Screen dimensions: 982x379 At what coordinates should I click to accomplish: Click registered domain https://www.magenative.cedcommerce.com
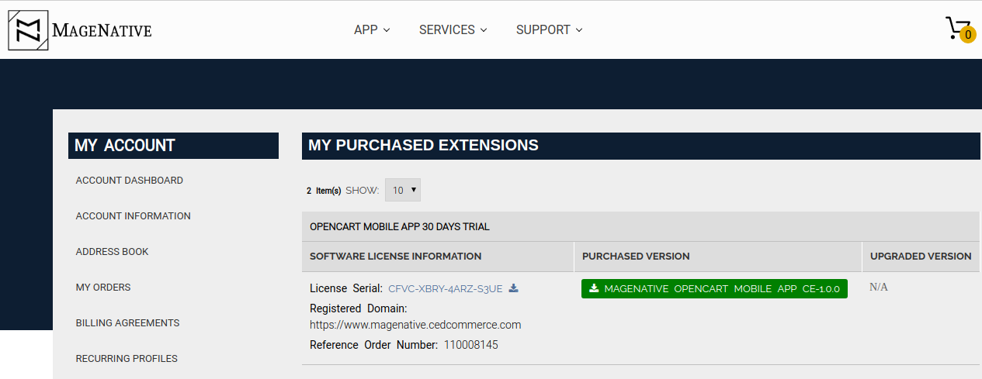(x=415, y=325)
